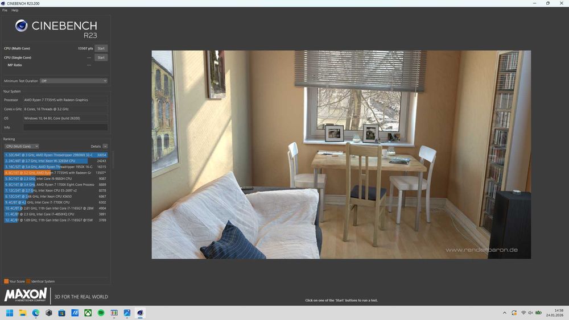The height and width of the screenshot is (320, 569).
Task: Click the Cores x GHz field
Action: click(65, 109)
